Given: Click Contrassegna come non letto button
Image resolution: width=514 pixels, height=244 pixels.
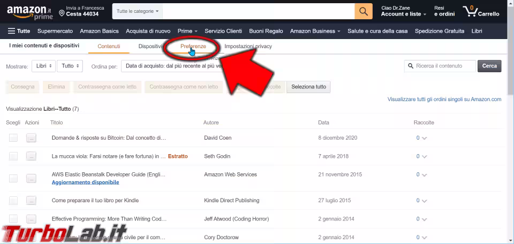Looking at the screenshot, I should tap(184, 87).
